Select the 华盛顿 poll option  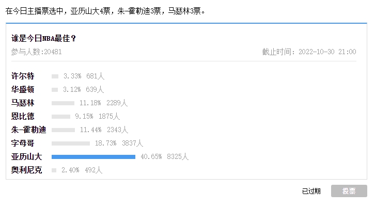tap(23, 89)
